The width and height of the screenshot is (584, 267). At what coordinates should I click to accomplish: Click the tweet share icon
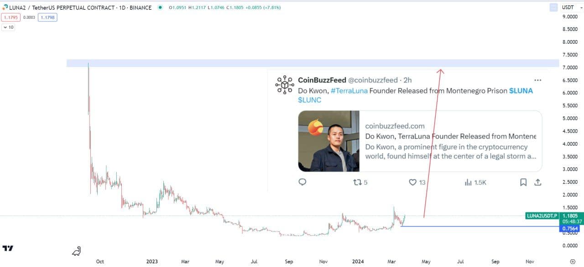point(538,182)
